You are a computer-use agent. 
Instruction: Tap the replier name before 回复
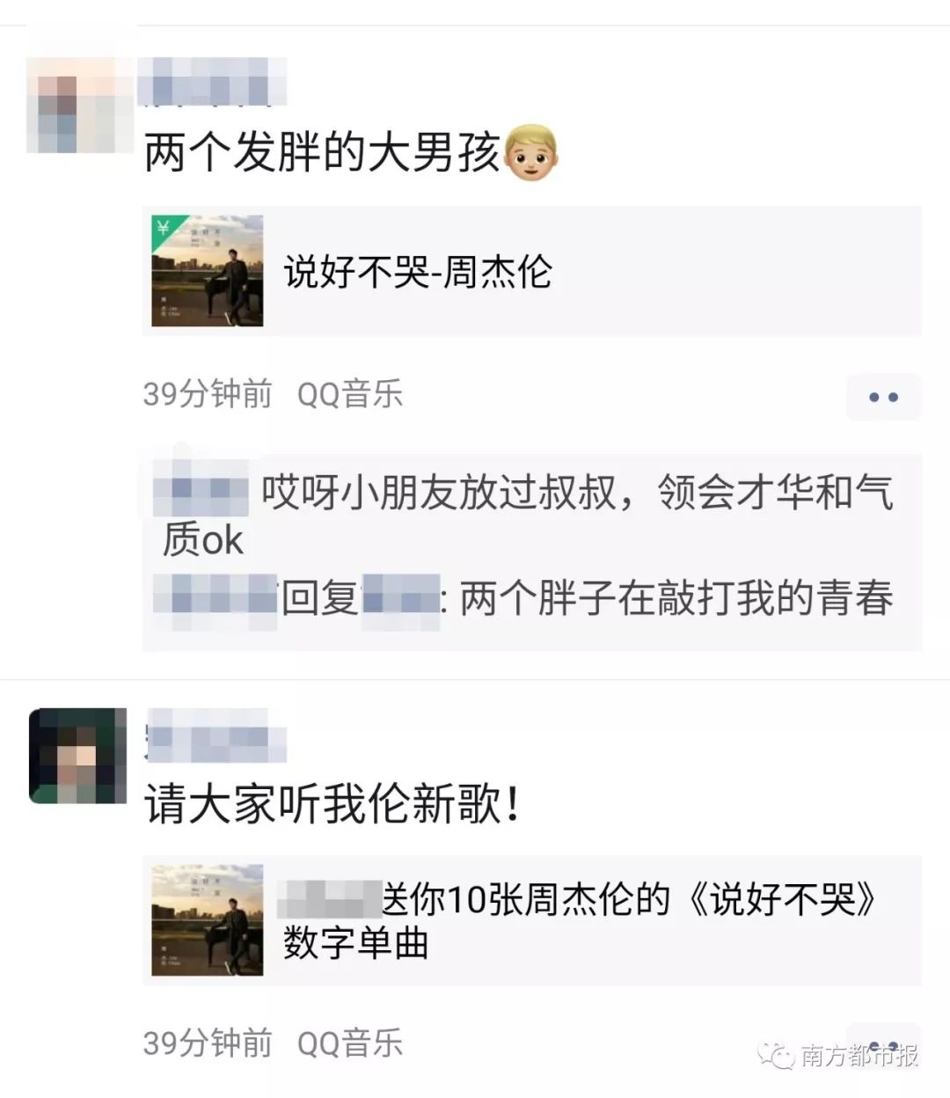216,597
